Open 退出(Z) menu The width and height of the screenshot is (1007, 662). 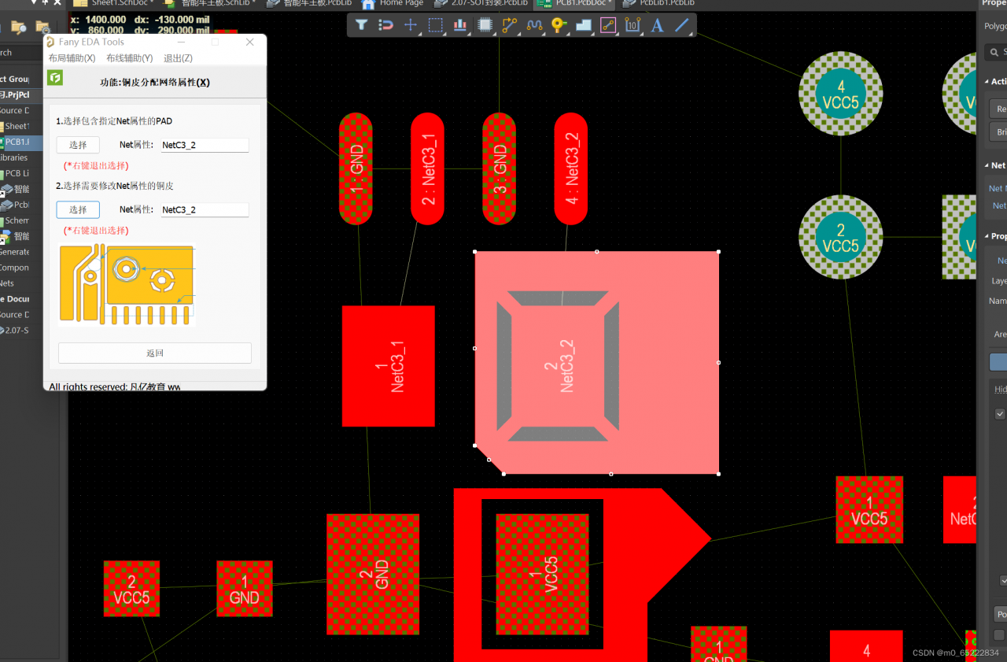178,58
